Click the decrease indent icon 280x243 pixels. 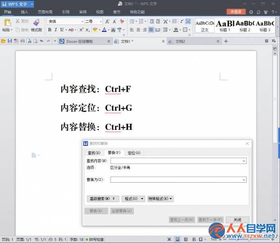[x=152, y=21]
